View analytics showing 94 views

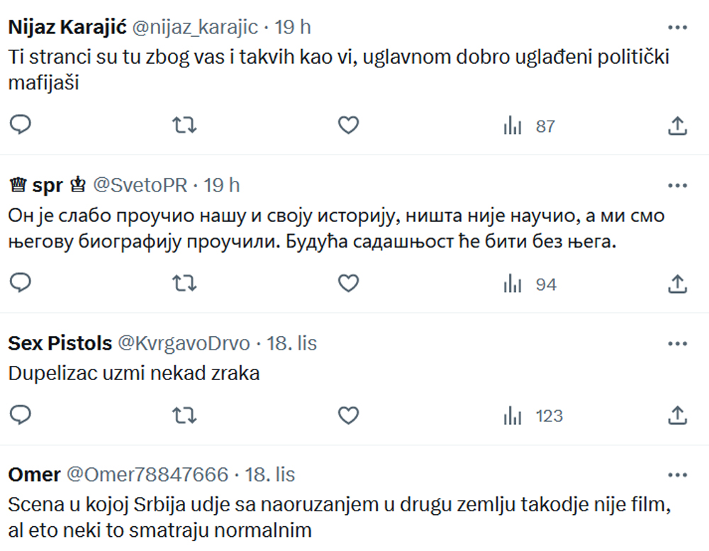[530, 284]
